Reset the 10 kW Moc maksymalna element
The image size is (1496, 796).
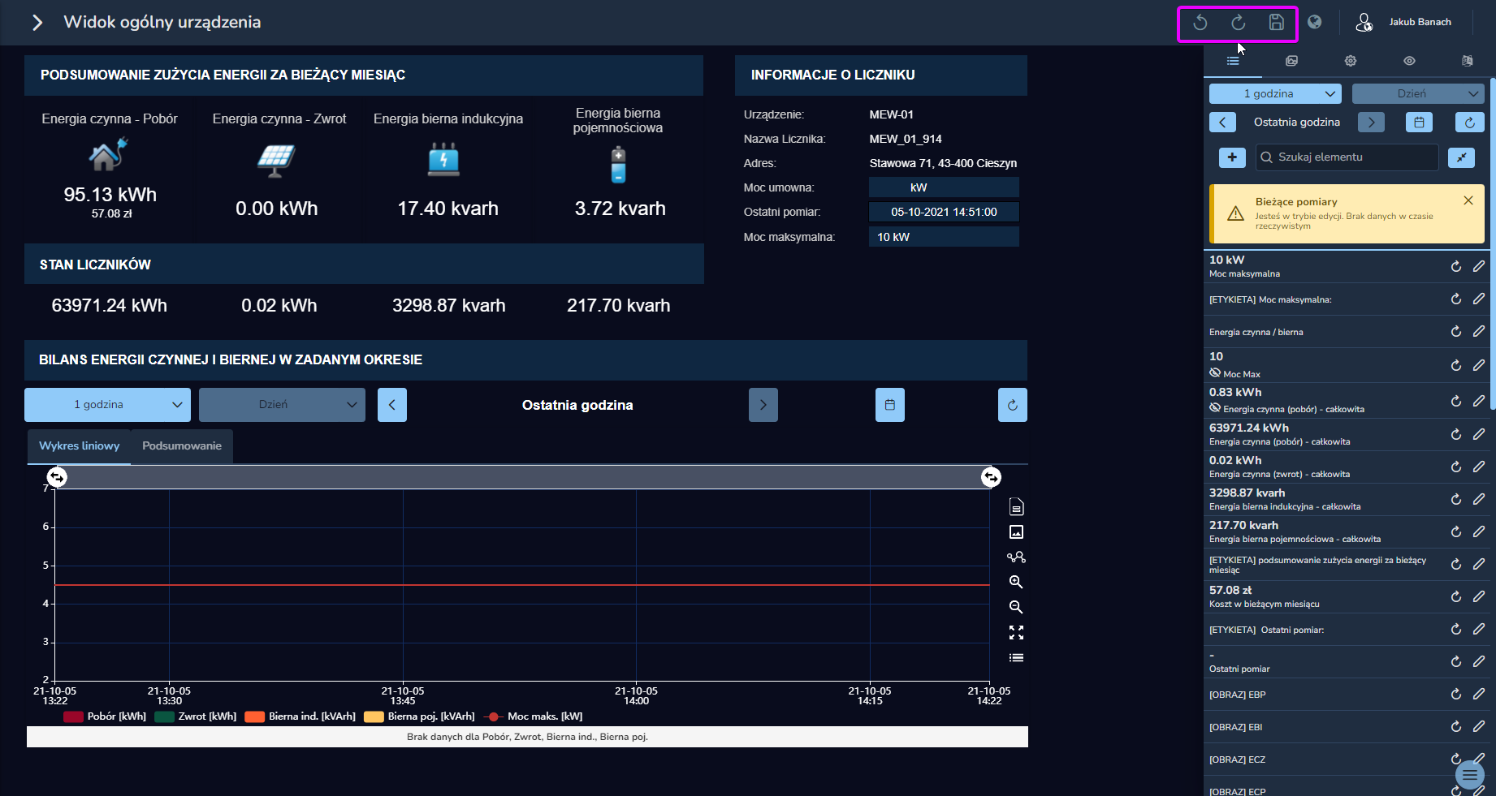[1456, 266]
